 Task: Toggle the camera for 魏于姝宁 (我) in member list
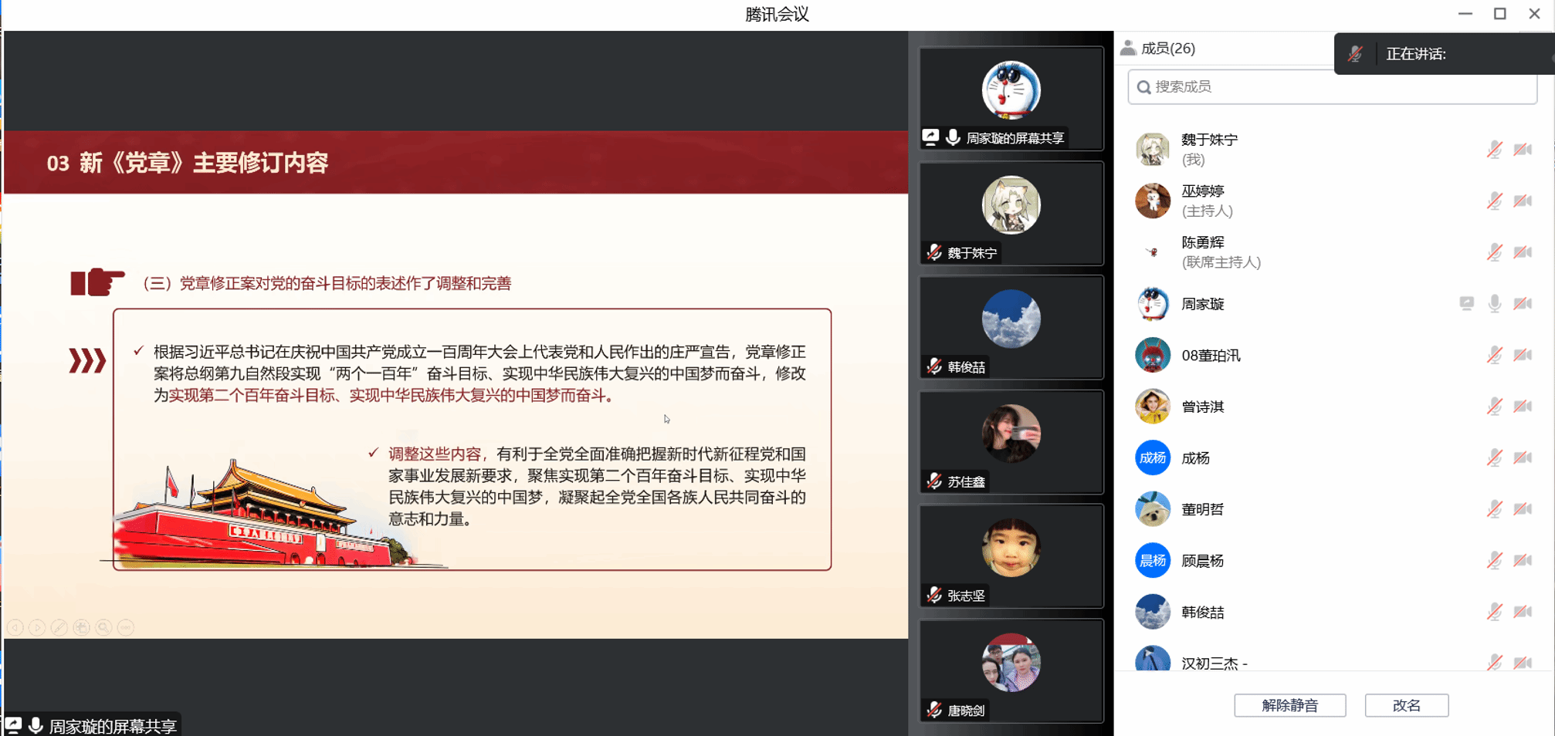[x=1523, y=150]
